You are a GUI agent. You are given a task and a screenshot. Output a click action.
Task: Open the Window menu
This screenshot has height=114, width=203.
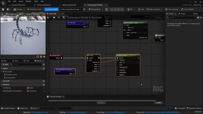click(x=28, y=1)
